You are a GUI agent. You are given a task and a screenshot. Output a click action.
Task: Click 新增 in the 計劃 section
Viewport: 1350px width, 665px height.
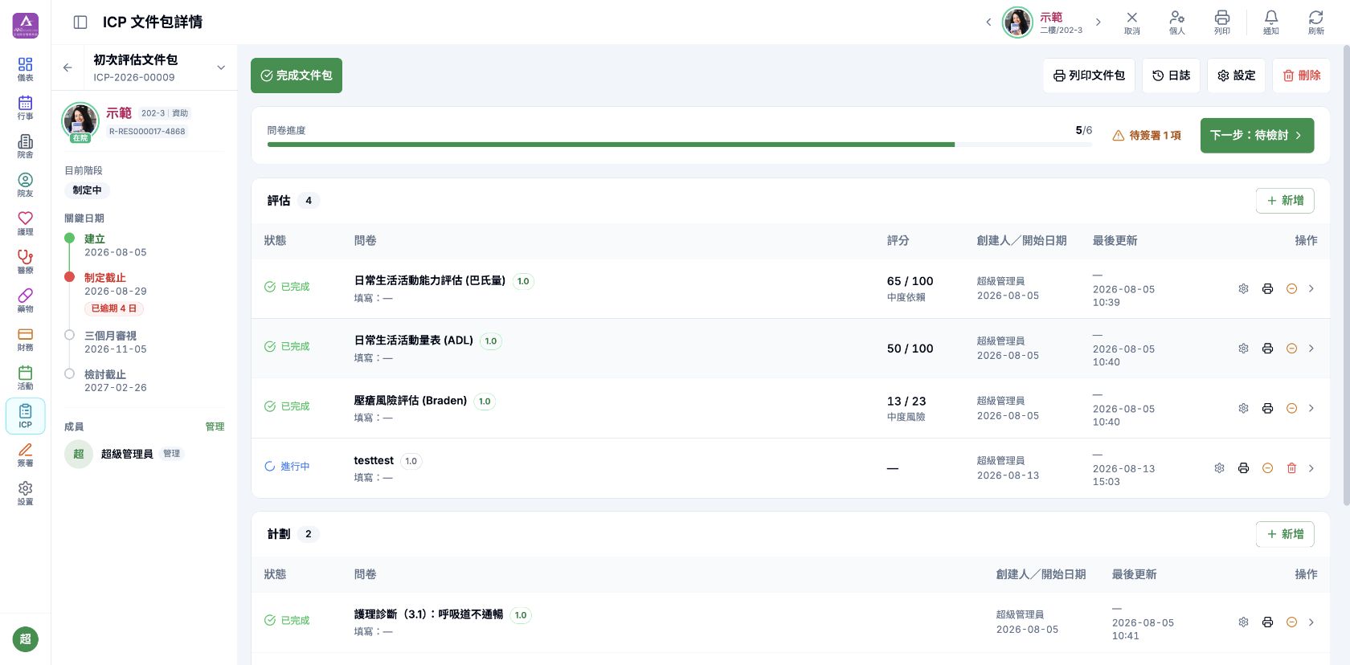pos(1285,534)
